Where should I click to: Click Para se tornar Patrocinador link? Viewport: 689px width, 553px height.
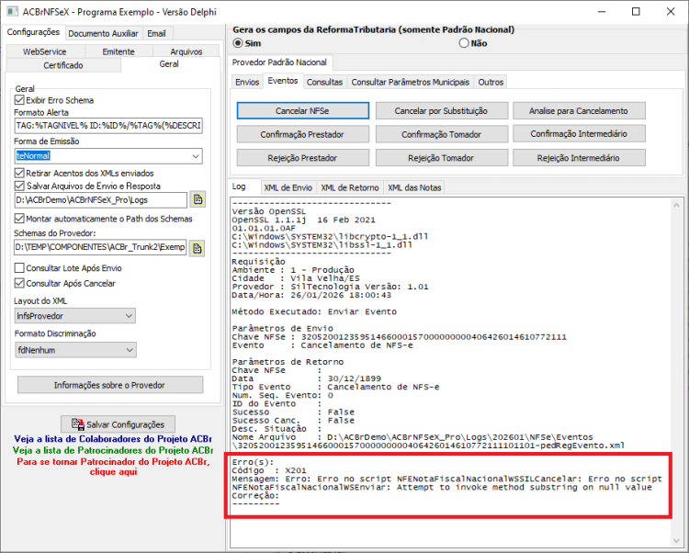click(x=113, y=467)
